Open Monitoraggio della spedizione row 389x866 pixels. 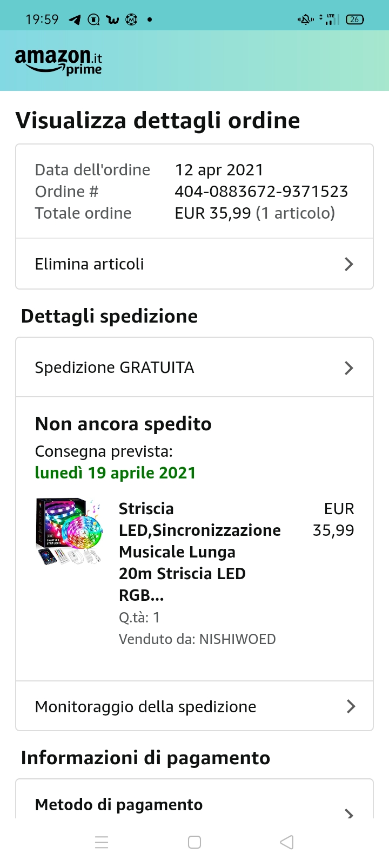click(194, 706)
